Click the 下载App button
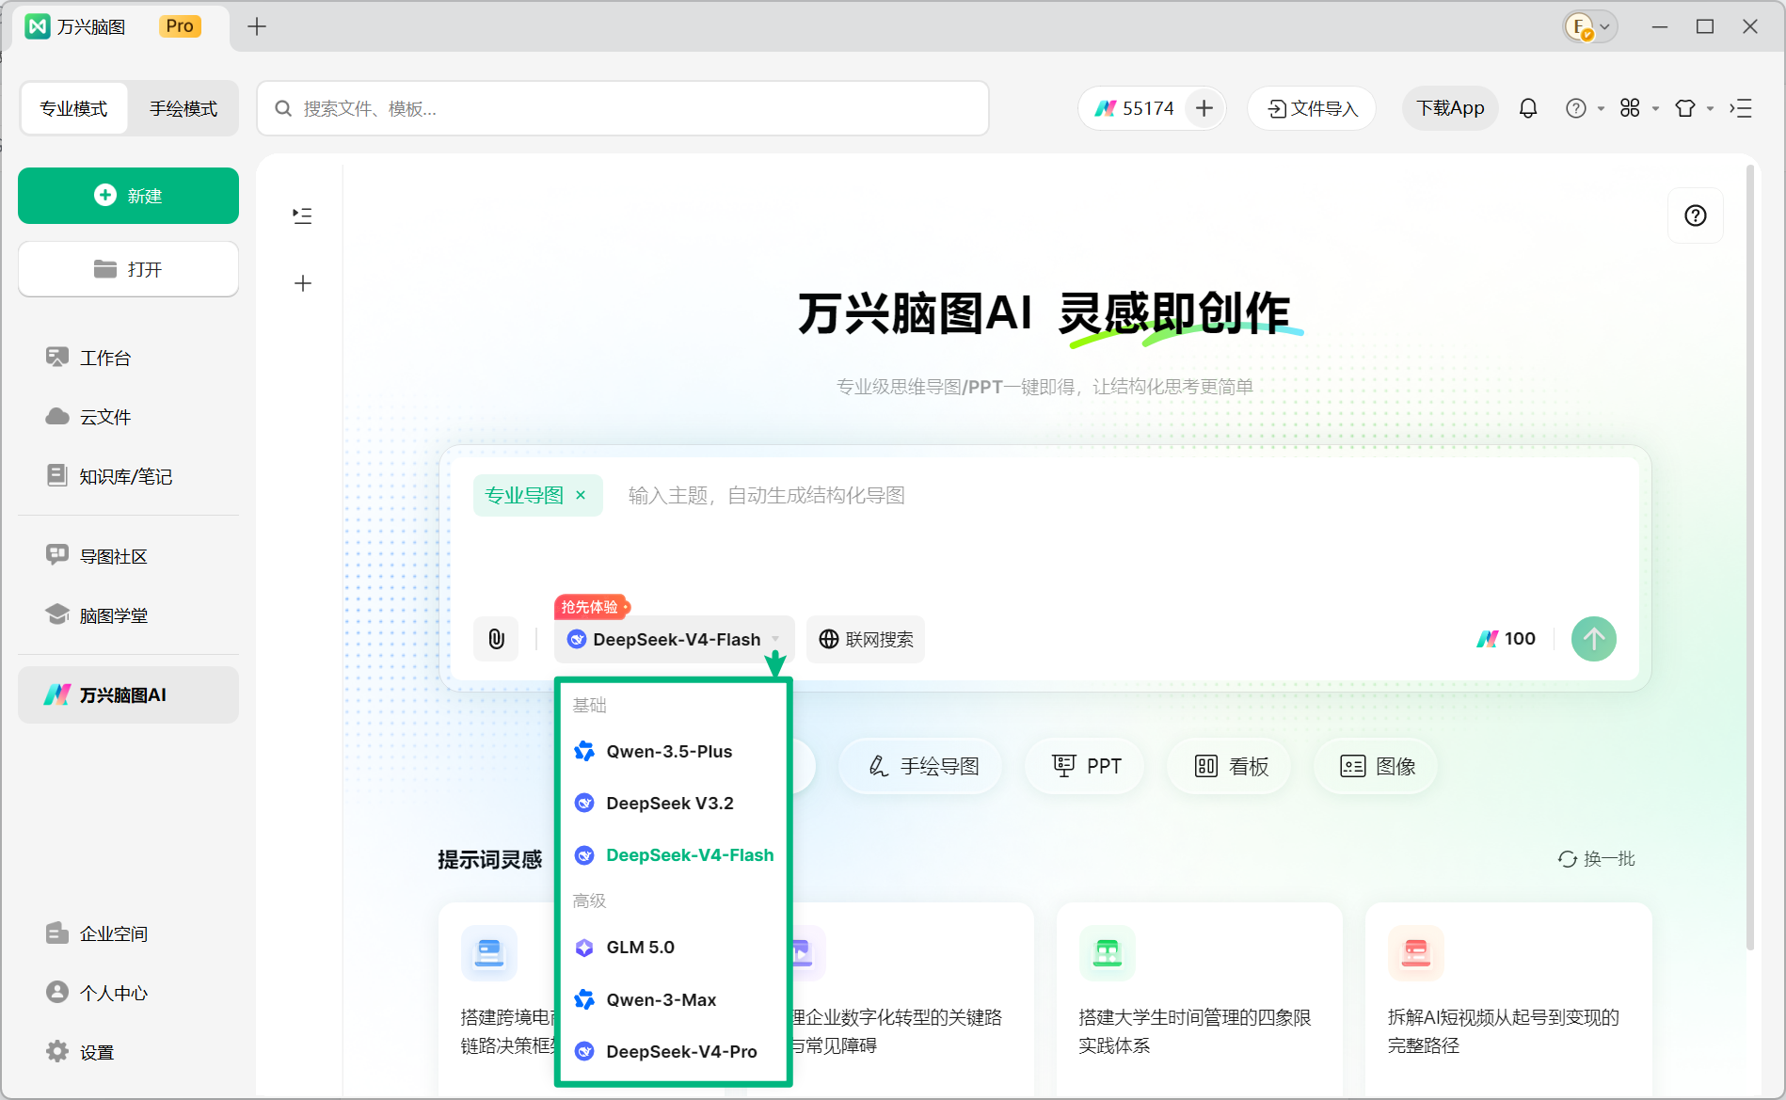Image resolution: width=1786 pixels, height=1100 pixels. pyautogui.click(x=1450, y=108)
